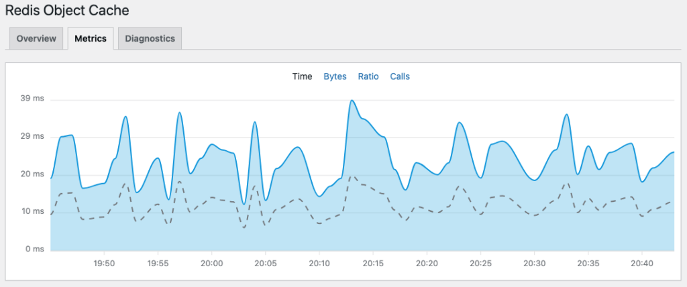
Task: Select the 20:00 time axis marker
Action: tap(211, 263)
